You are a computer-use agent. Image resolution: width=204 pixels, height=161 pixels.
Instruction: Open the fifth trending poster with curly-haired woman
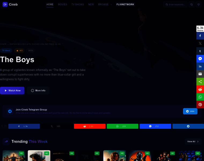pos(115,156)
